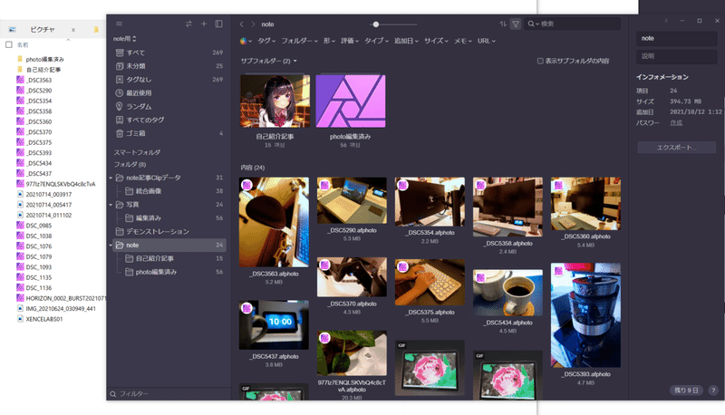The width and height of the screenshot is (725, 415).
Task: Click the question mark help icon
Action: 713,390
